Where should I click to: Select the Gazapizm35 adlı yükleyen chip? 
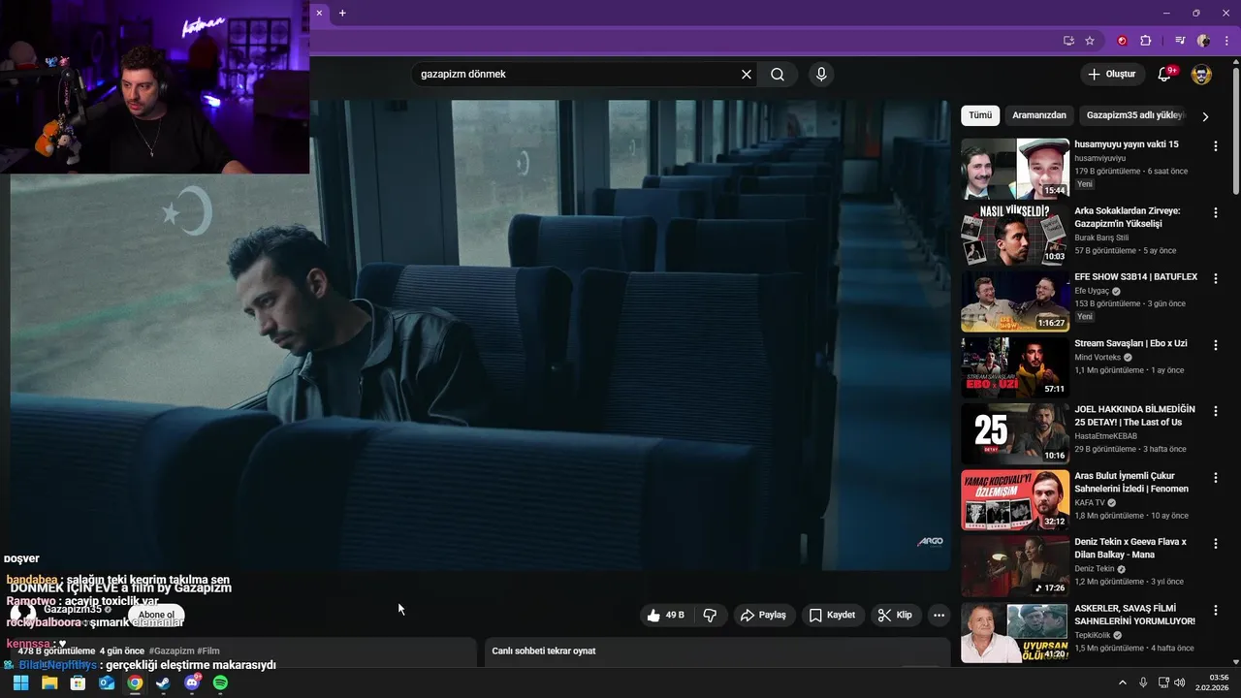[x=1134, y=115]
